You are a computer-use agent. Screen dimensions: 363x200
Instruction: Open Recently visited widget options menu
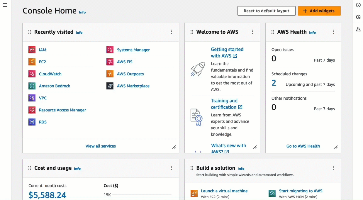(x=172, y=32)
